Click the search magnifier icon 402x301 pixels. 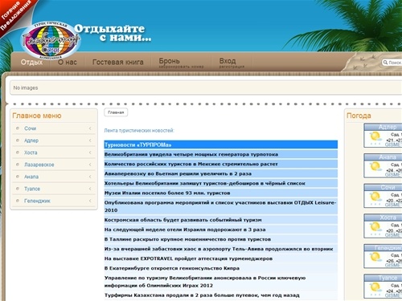click(385, 63)
